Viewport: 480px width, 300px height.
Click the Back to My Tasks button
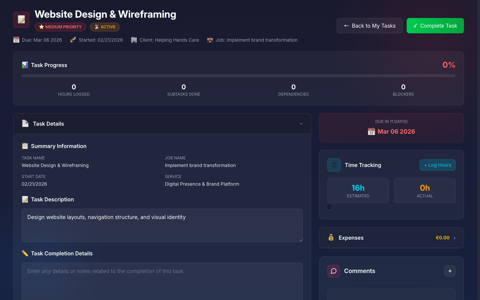click(x=369, y=25)
